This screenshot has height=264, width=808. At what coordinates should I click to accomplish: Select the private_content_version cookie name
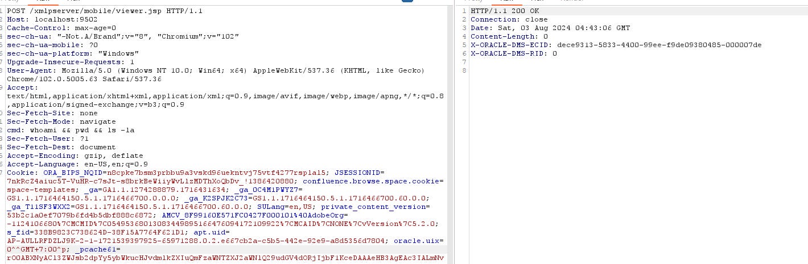377,207
